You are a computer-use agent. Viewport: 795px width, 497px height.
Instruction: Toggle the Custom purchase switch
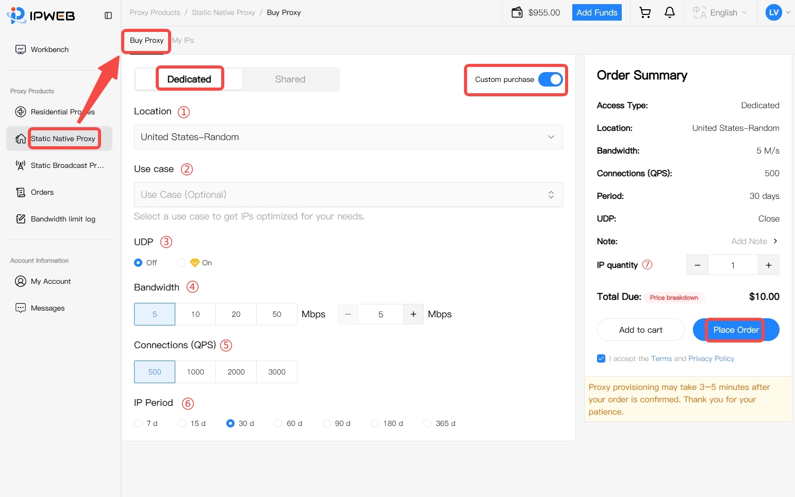[551, 79]
